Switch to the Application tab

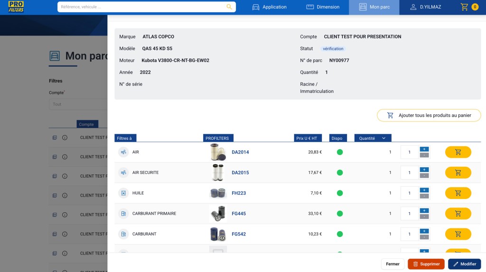pos(269,7)
